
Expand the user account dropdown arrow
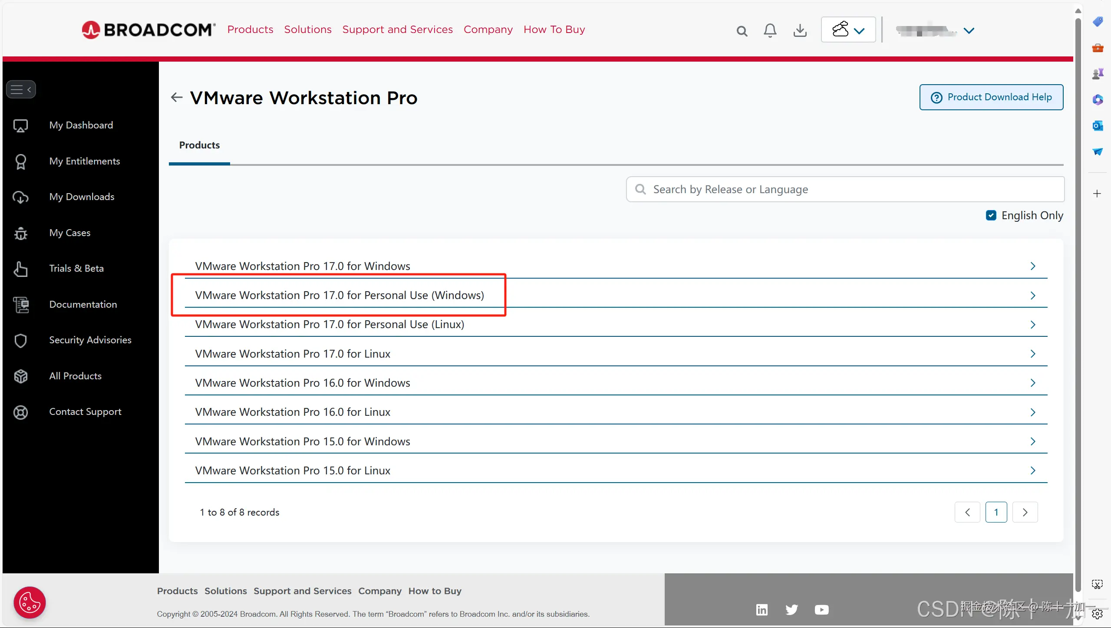point(969,30)
